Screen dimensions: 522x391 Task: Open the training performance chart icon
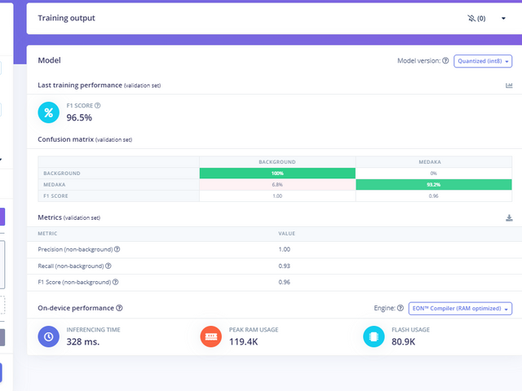509,86
